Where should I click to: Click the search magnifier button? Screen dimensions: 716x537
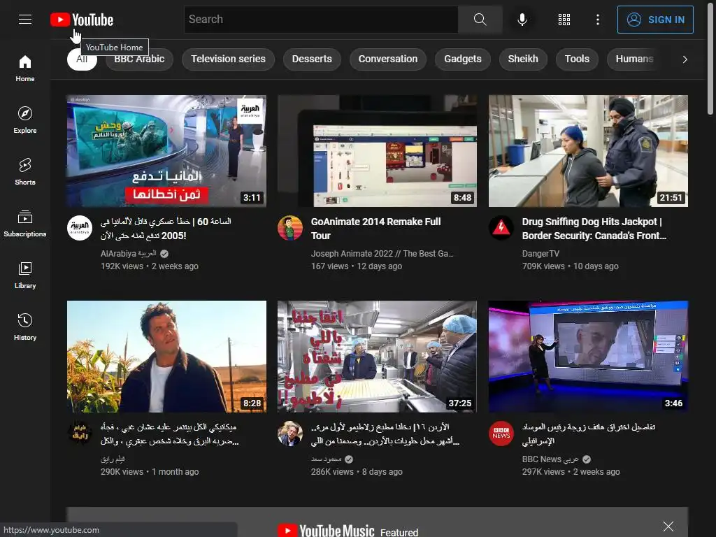[x=480, y=19]
